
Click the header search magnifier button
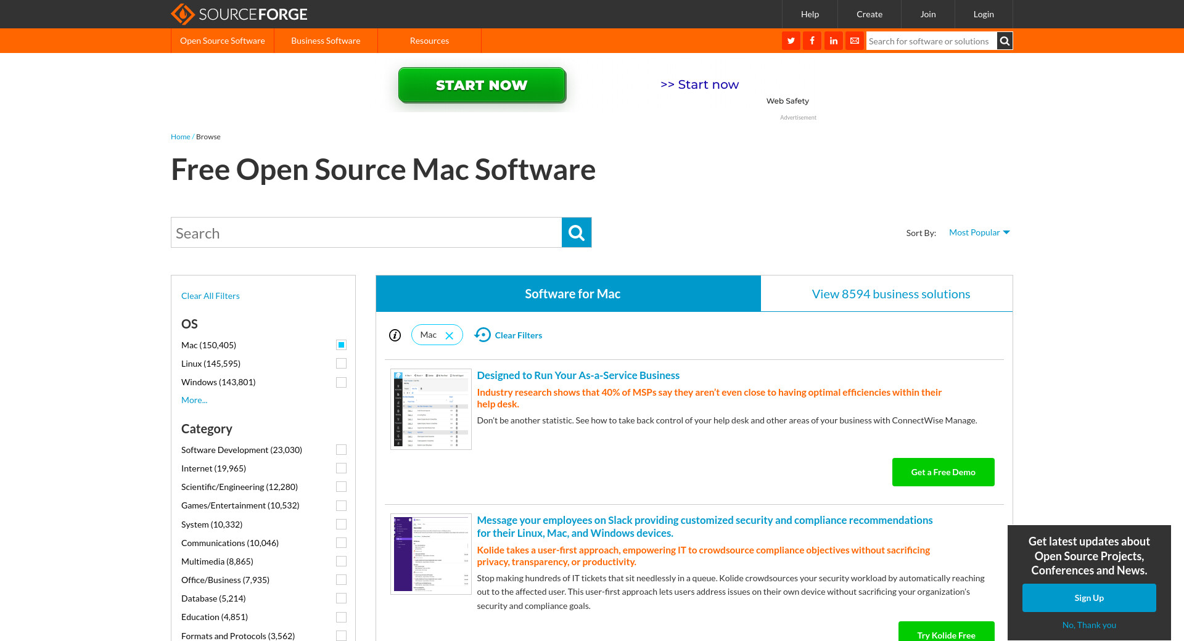[x=1005, y=41]
